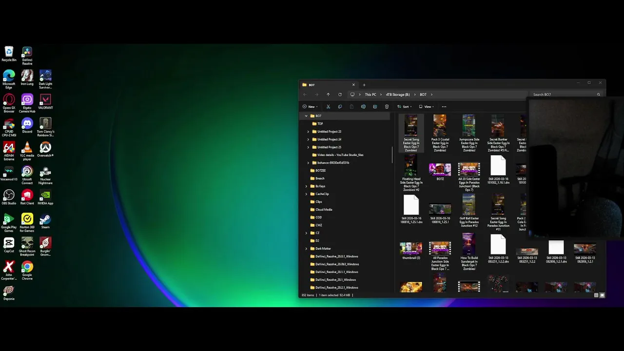Open the See more ellipsis menu

444,107
